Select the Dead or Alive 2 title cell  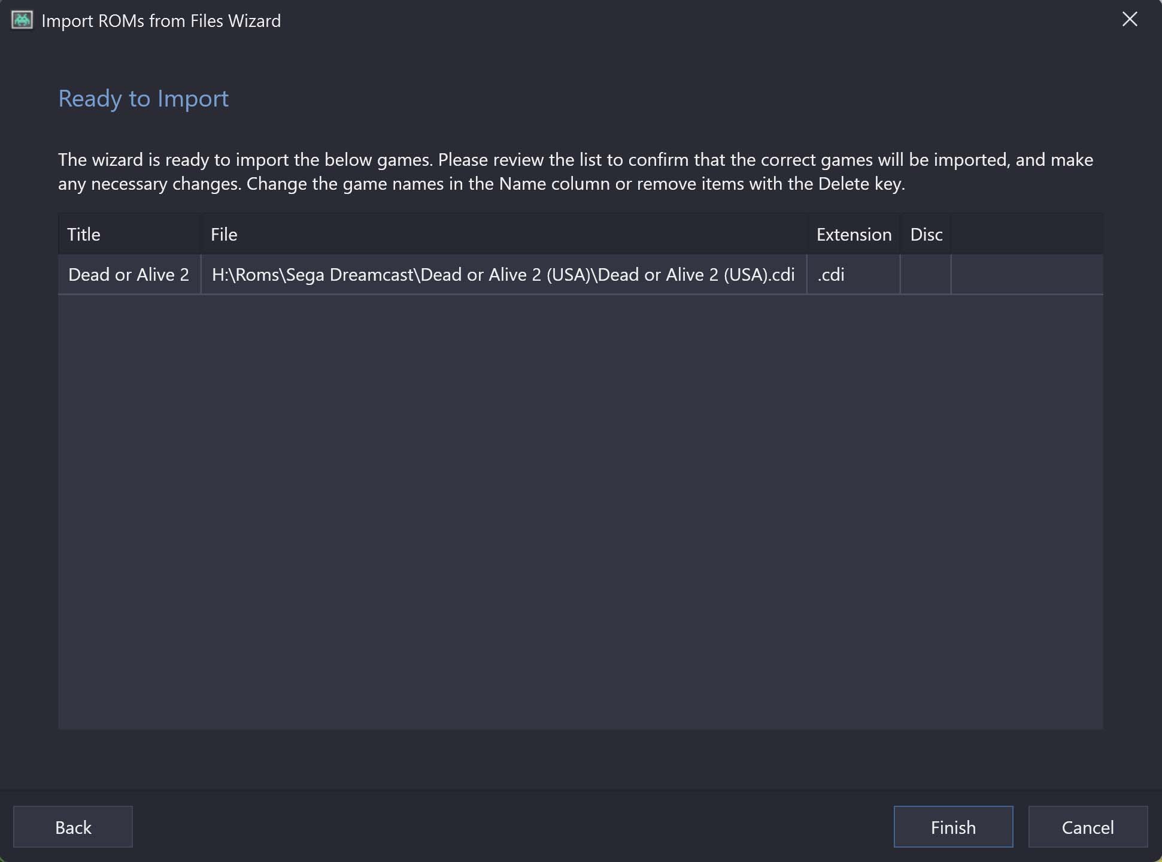[129, 274]
